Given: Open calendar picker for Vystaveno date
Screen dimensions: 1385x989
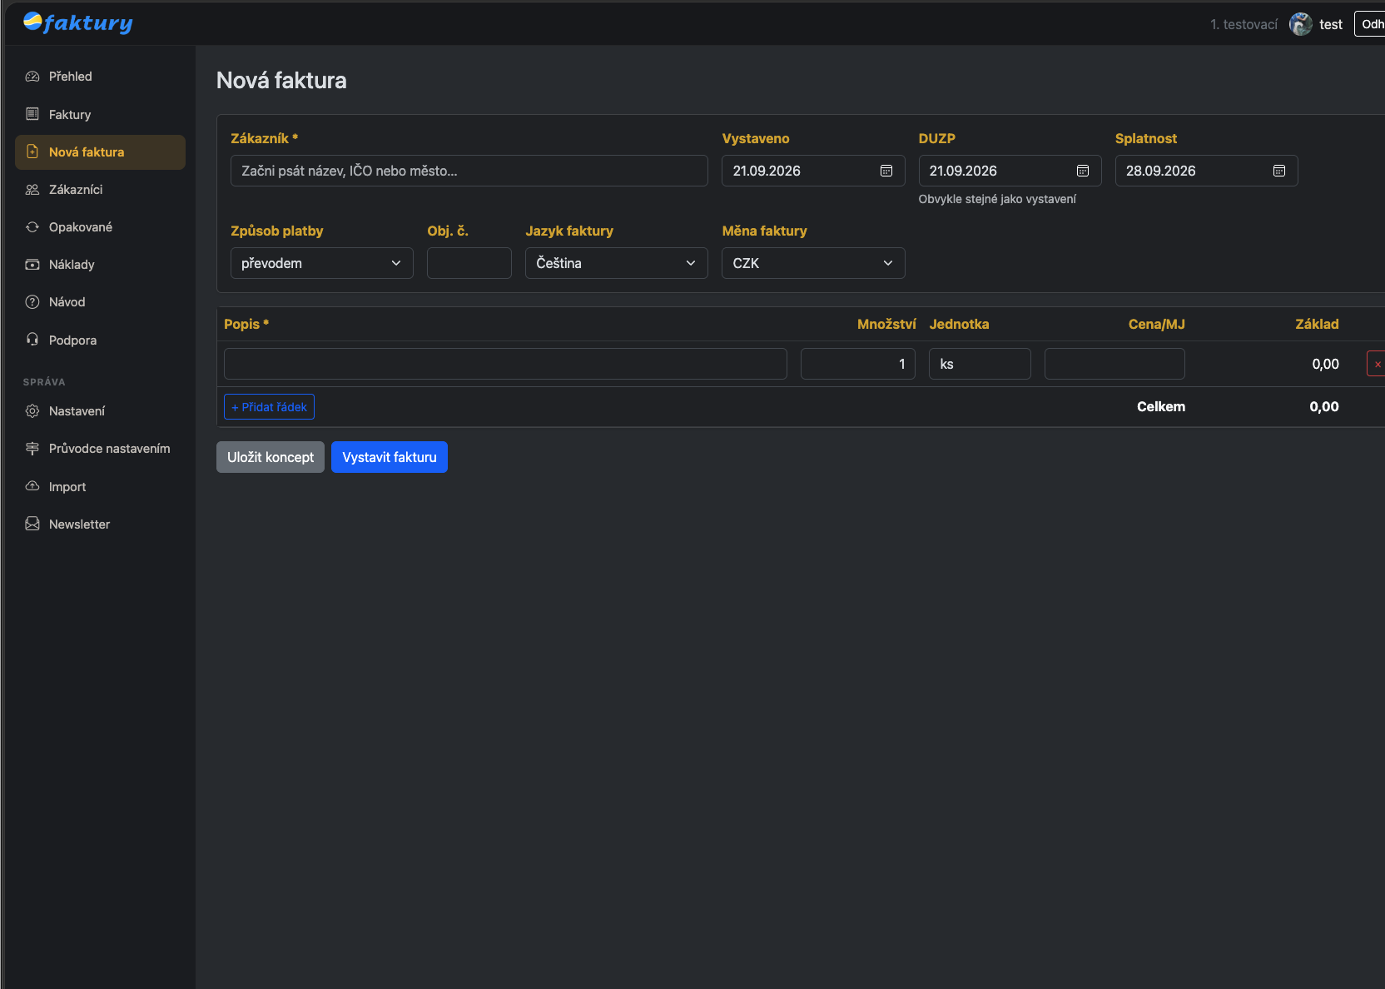Looking at the screenshot, I should tap(886, 171).
